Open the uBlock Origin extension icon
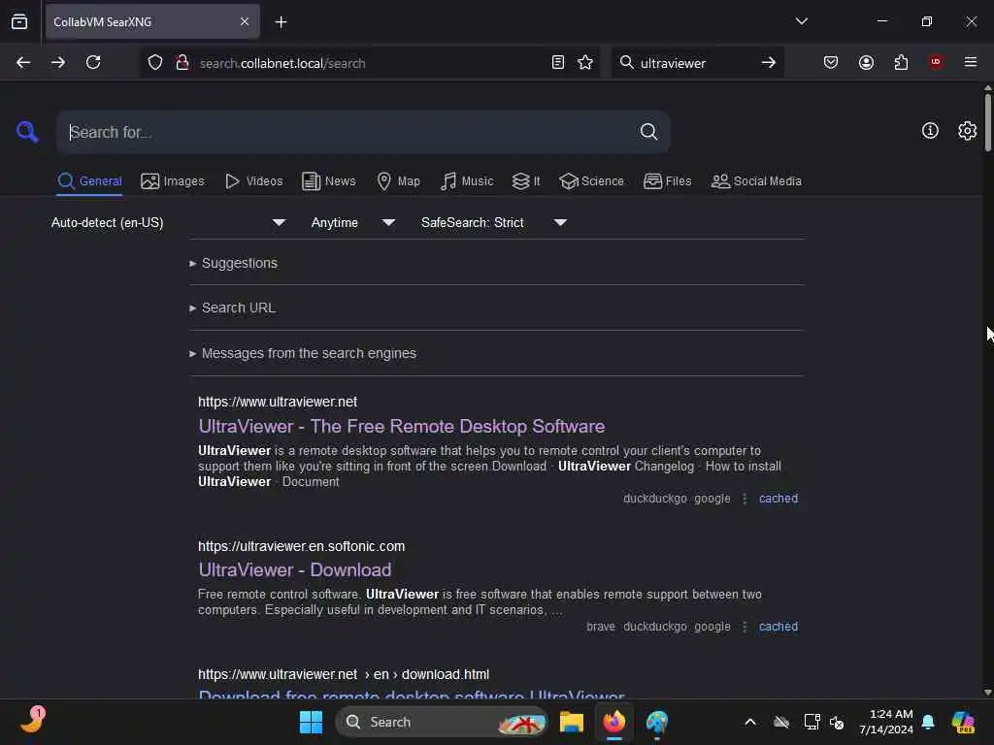Screen dimensions: 994x745 tap(936, 61)
